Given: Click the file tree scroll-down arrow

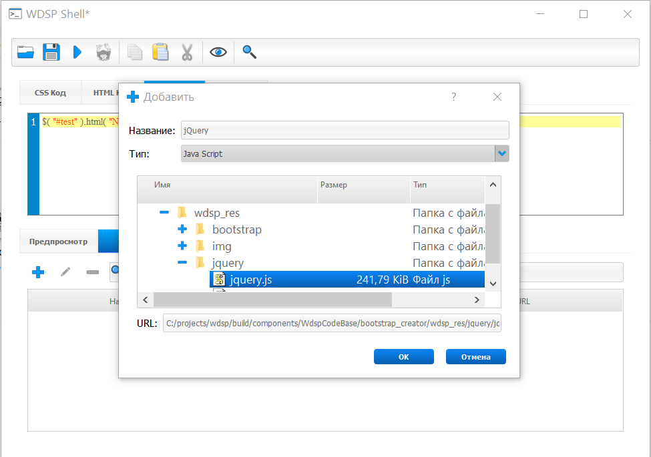Looking at the screenshot, I should [x=493, y=284].
